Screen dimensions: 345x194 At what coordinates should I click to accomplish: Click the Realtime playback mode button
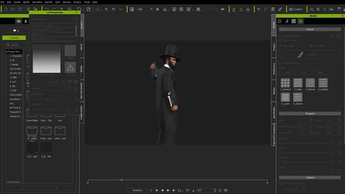[137, 190]
